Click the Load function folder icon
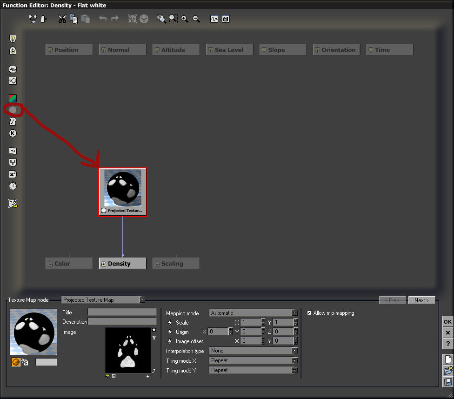454x399 pixels. [448, 371]
